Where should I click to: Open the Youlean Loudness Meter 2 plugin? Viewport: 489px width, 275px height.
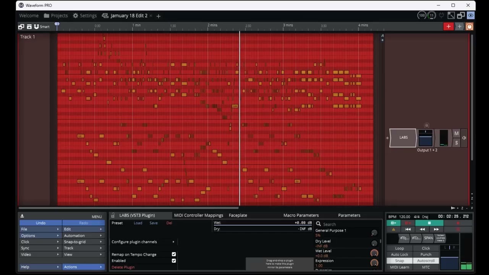click(x=440, y=238)
